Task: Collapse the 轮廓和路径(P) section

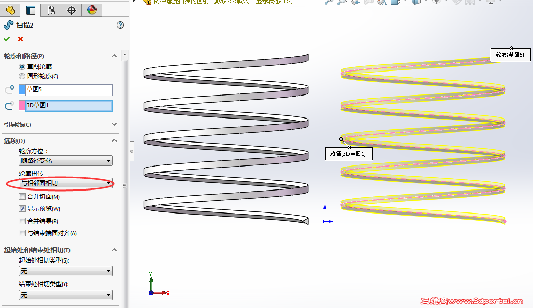Action: click(x=114, y=56)
